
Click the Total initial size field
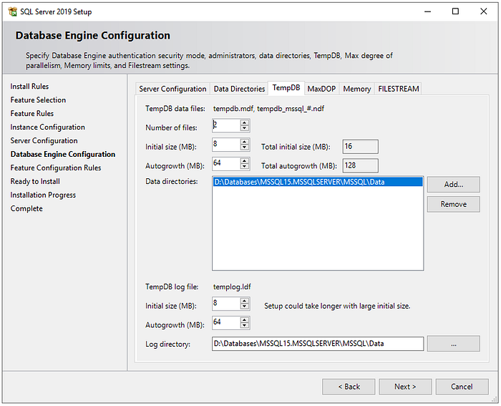click(x=360, y=146)
